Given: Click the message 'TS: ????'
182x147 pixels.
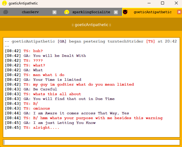Looking at the screenshot, I should pyautogui.click(x=33, y=60).
